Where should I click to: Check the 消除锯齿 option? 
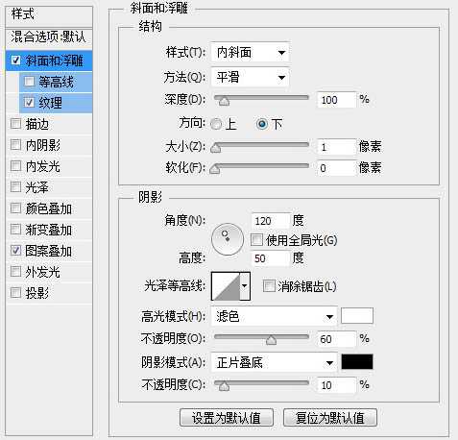click(269, 286)
